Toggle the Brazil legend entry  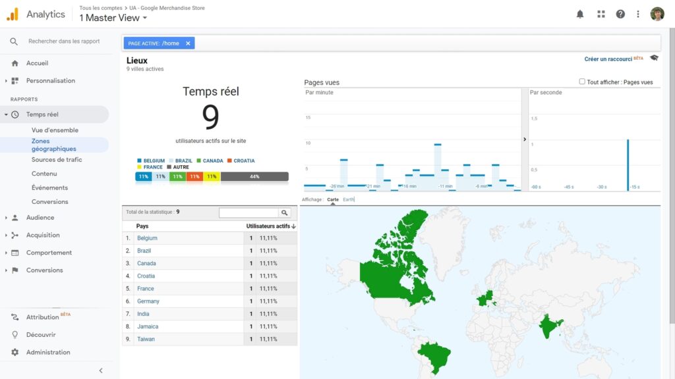click(x=182, y=161)
